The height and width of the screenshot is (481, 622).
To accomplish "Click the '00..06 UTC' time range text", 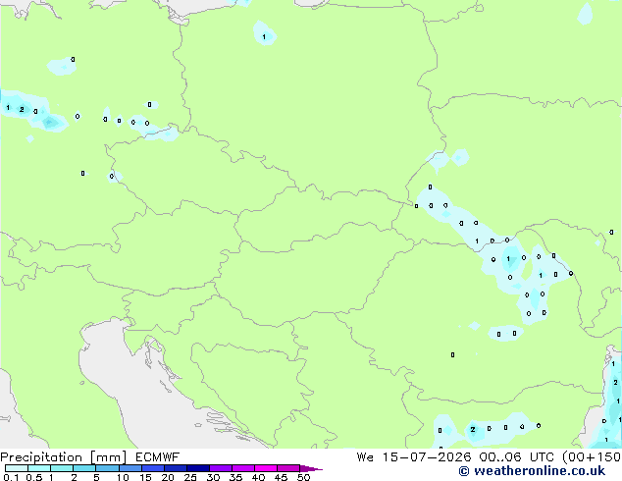I will pos(516,457).
